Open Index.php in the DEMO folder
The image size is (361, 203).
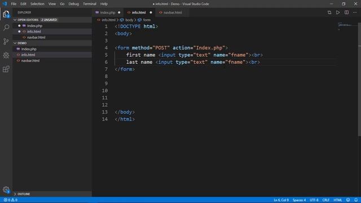[x=52, y=49]
